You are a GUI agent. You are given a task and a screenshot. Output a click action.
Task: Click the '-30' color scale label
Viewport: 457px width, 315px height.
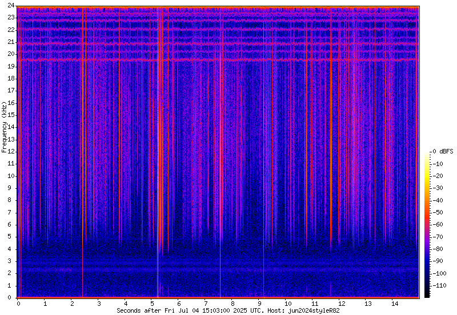tap(437, 188)
